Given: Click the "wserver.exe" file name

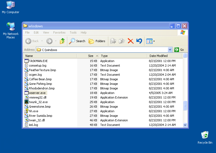Looking at the screenshot, I should (x=37, y=93).
